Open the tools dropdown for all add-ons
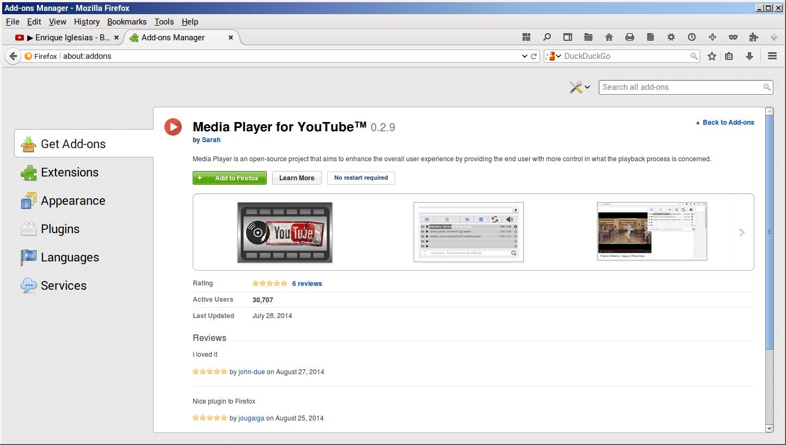This screenshot has width=786, height=445. coord(580,87)
